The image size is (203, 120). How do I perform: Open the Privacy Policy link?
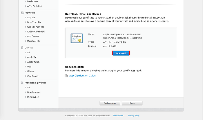point(134,116)
